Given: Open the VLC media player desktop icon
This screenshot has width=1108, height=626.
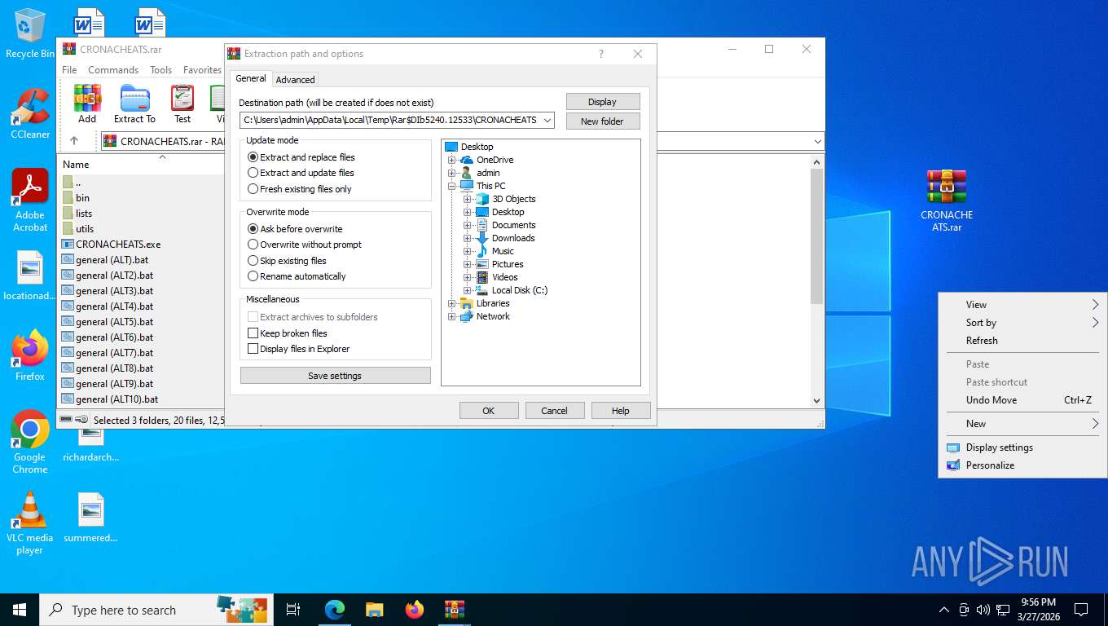Looking at the screenshot, I should (x=30, y=522).
